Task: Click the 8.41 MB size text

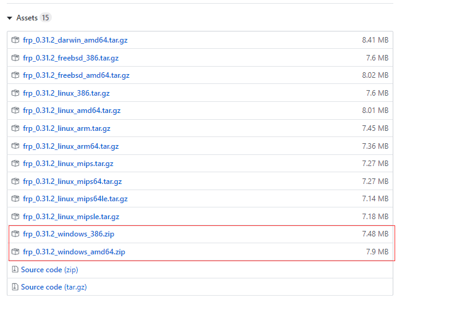Action: pos(375,40)
